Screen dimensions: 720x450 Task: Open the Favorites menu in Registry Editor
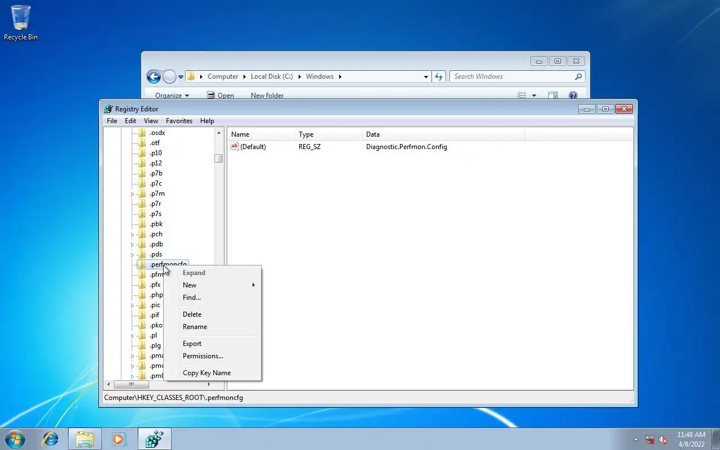[179, 121]
